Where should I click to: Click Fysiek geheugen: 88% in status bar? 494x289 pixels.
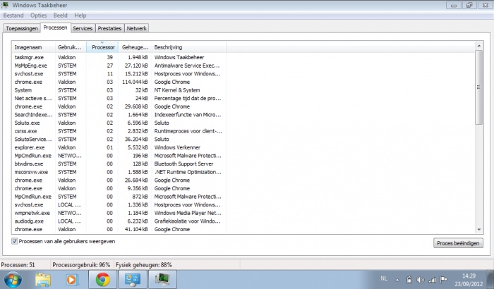144,265
